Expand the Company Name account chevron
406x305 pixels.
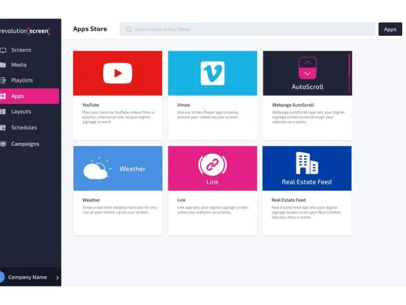(57, 278)
